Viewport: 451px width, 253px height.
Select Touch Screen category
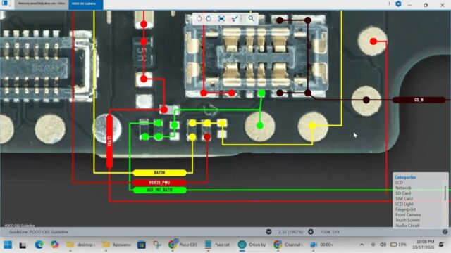(x=407, y=220)
